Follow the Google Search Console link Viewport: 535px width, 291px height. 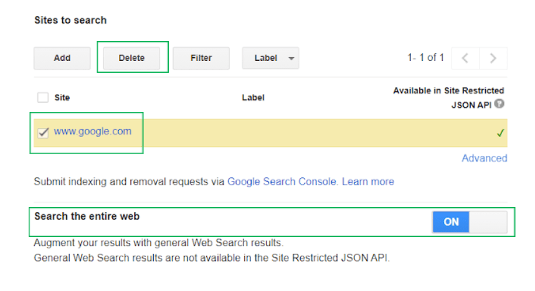point(283,182)
